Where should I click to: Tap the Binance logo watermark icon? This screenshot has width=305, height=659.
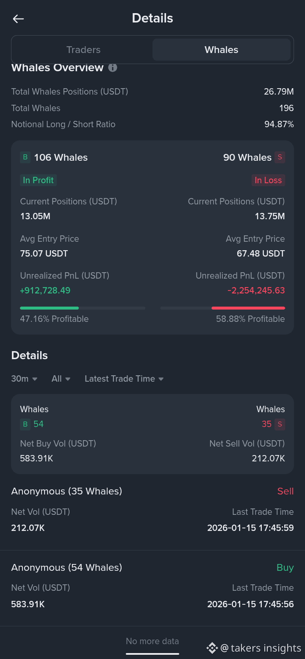212,648
